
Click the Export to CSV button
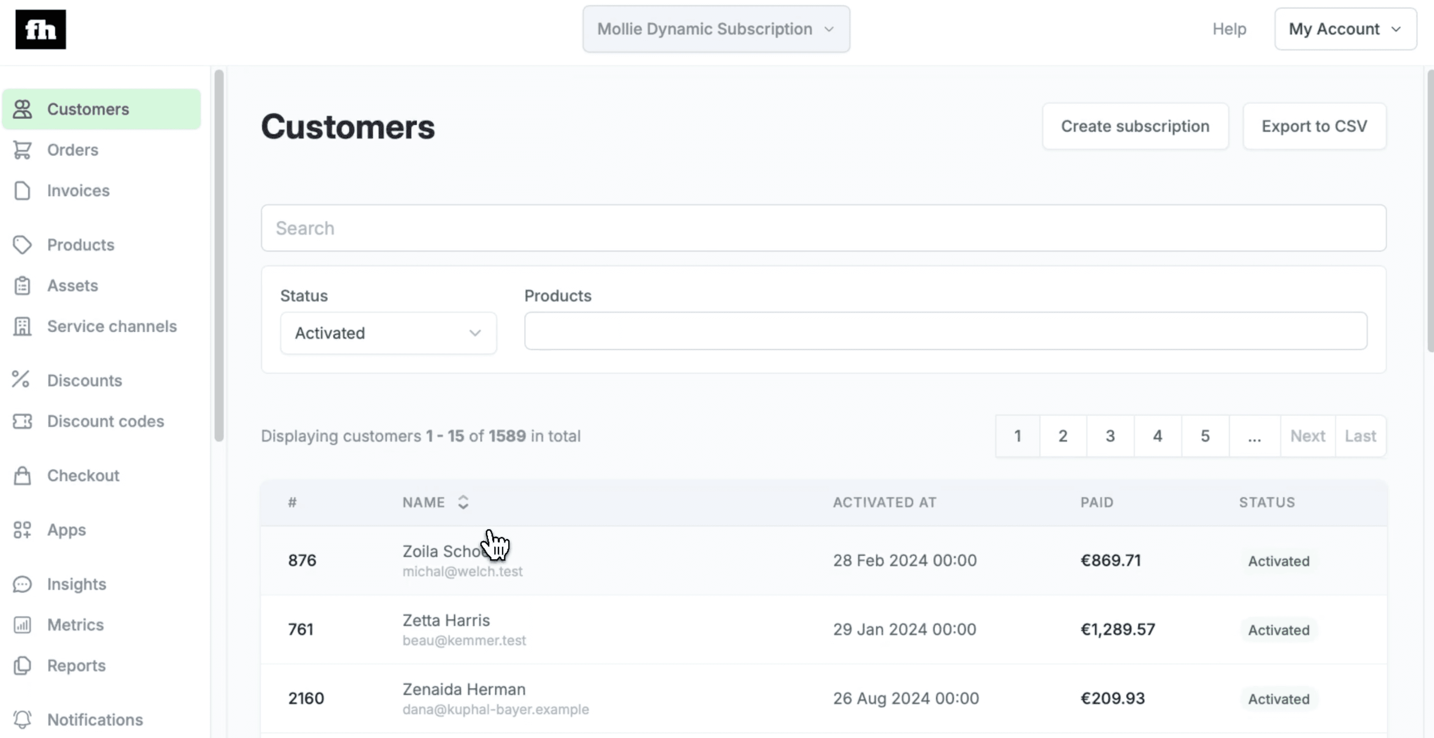tap(1314, 127)
